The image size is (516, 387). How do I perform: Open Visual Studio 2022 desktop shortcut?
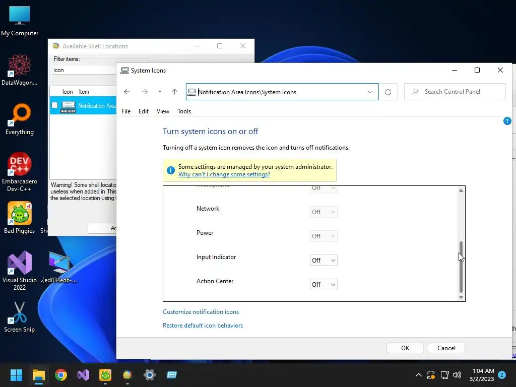[x=20, y=271]
